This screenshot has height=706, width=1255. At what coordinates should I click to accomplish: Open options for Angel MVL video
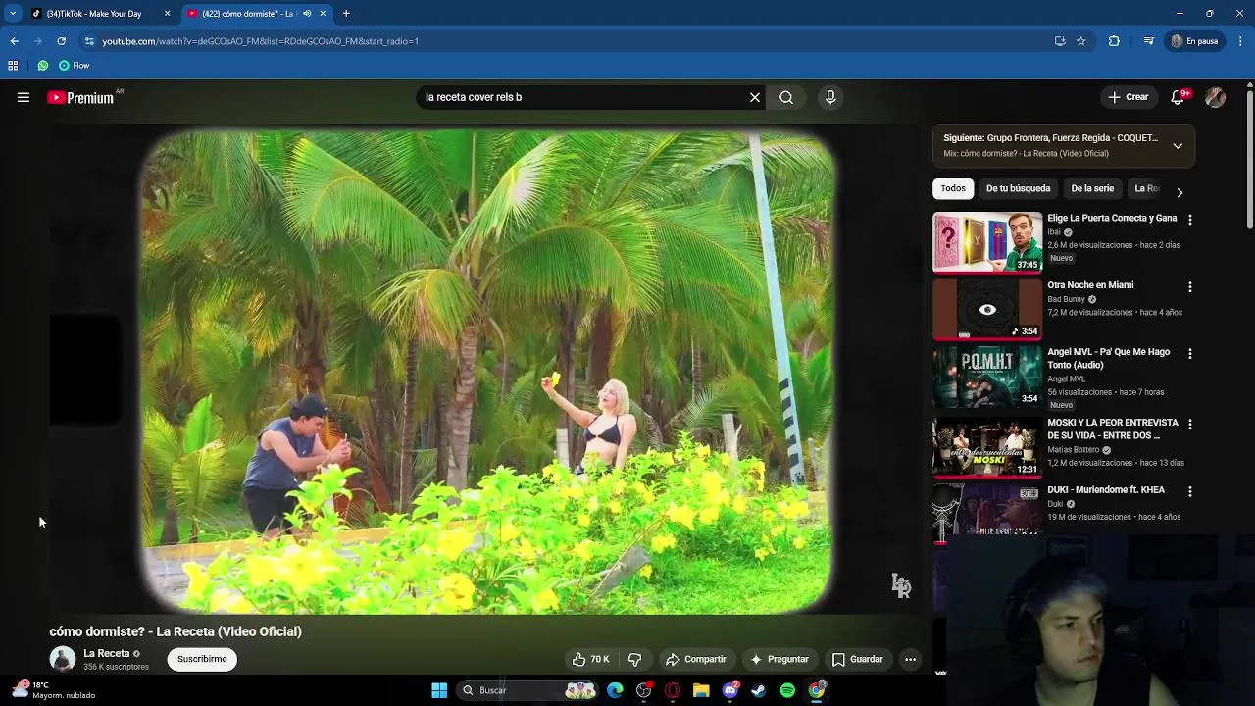(x=1190, y=353)
